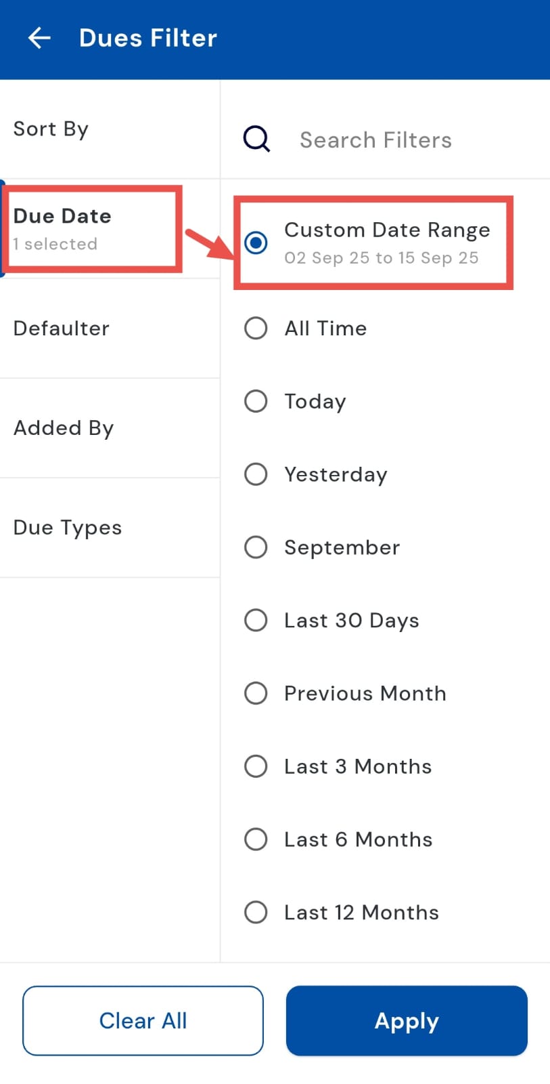The height and width of the screenshot is (1084, 550).
Task: Select the Last 12 Months option
Action: 256,912
